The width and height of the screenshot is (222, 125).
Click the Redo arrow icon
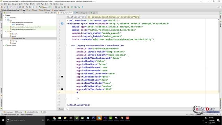point(14,7)
